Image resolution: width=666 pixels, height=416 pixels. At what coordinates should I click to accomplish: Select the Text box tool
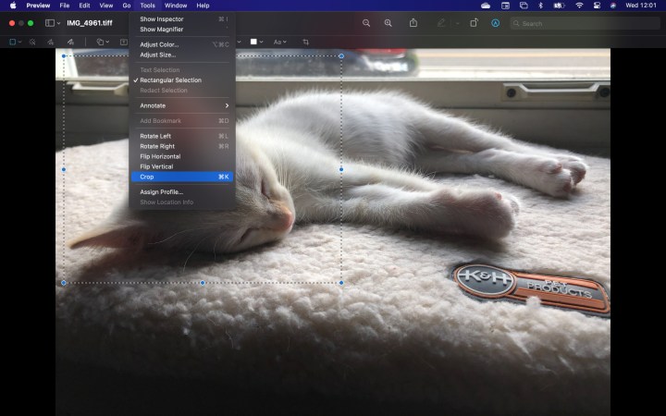point(124,42)
